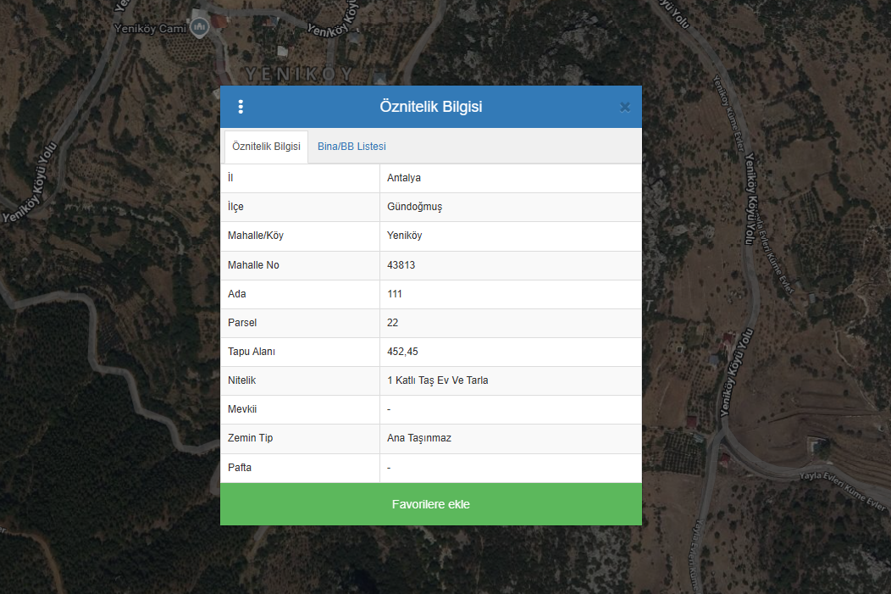
Task: Click the Mahalle No value 43813
Action: [x=401, y=265]
